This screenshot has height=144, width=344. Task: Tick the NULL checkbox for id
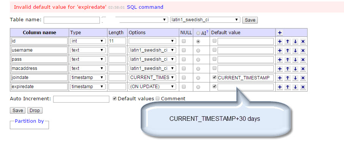pos(184,41)
